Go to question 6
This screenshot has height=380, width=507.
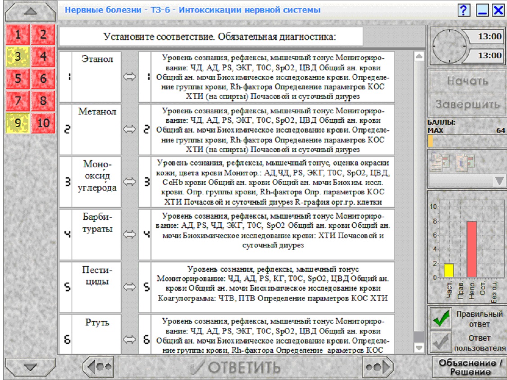pos(43,78)
